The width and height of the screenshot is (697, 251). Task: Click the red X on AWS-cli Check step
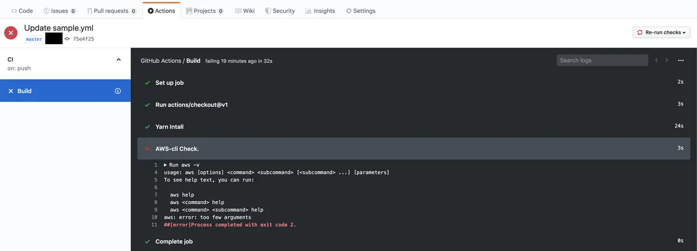147,148
